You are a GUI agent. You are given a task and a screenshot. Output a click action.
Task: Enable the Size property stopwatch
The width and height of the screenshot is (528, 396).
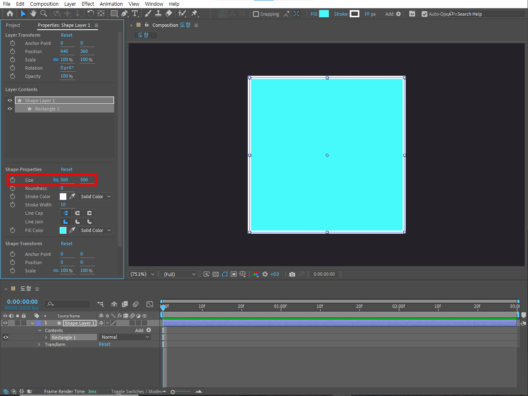(x=12, y=180)
